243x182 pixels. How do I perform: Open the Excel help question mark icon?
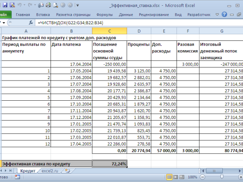point(225,15)
